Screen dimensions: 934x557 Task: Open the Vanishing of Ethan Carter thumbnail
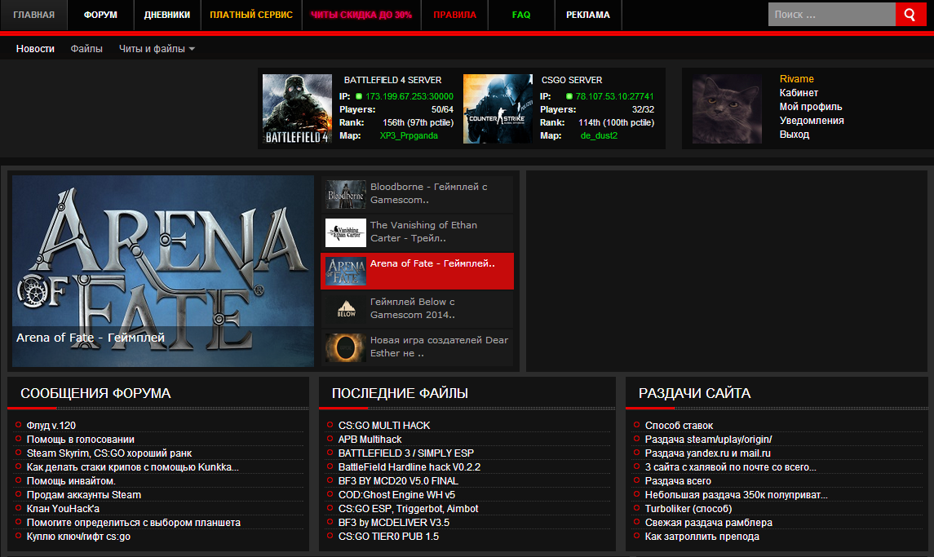(346, 232)
